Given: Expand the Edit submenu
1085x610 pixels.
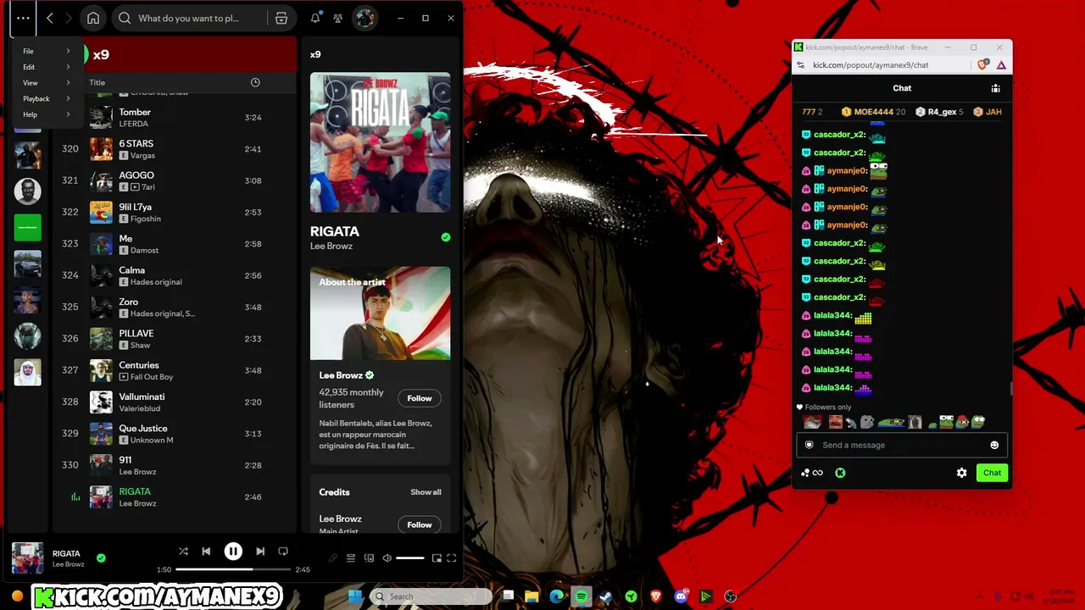Looking at the screenshot, I should tap(47, 67).
